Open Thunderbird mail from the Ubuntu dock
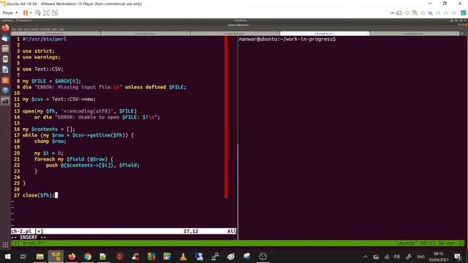The image size is (468, 263). [5, 39]
